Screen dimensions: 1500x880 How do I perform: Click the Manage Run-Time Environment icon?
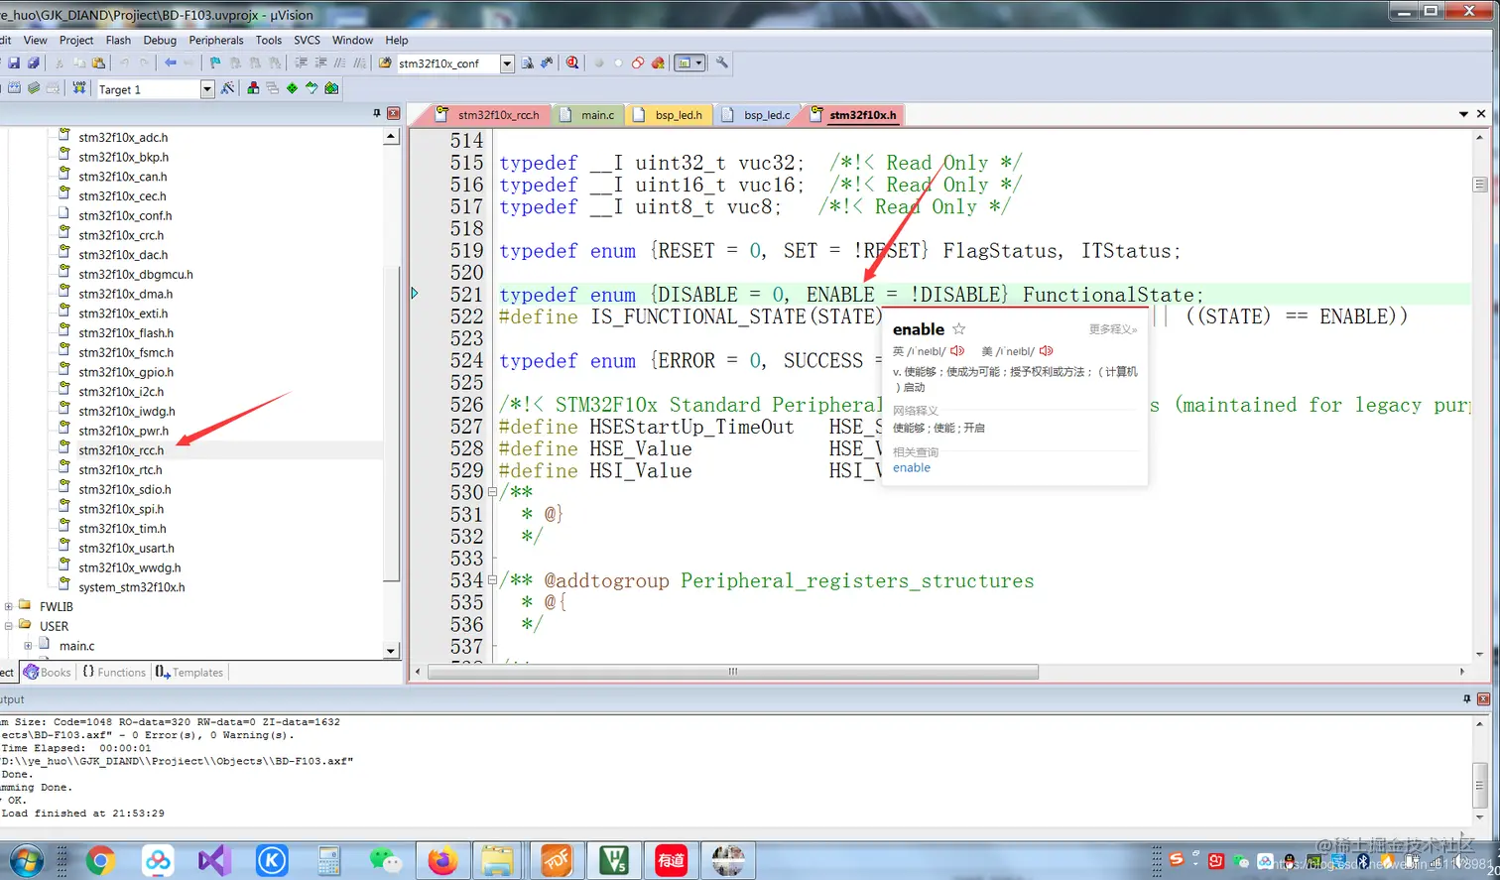click(x=331, y=88)
